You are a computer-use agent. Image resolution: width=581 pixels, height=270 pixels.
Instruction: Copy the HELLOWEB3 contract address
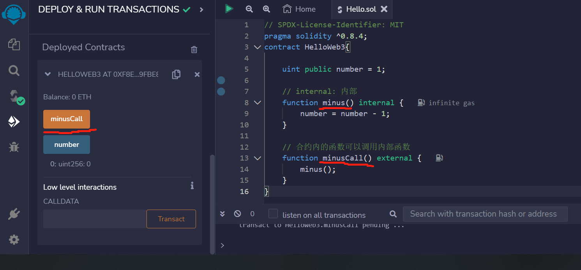(x=176, y=74)
